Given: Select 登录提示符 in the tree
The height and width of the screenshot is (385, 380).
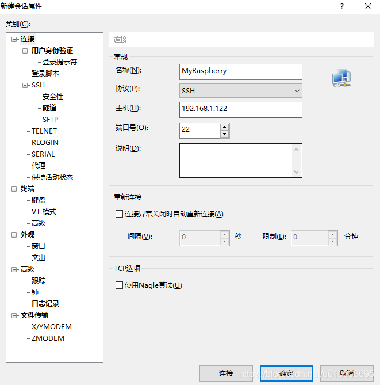Looking at the screenshot, I should click(x=60, y=62).
